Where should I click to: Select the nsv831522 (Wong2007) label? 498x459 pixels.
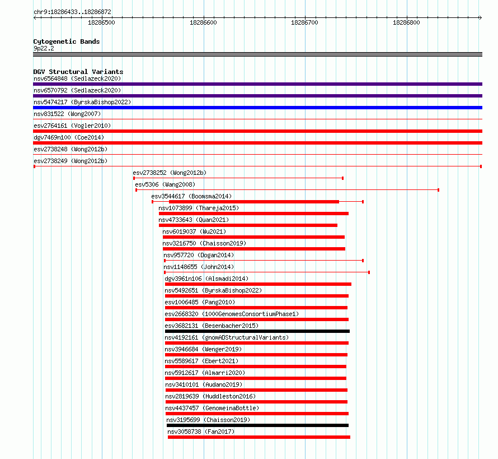pyautogui.click(x=67, y=114)
